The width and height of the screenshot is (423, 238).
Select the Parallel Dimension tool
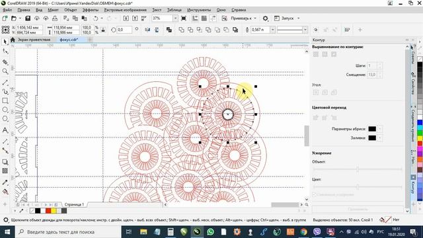(5, 141)
